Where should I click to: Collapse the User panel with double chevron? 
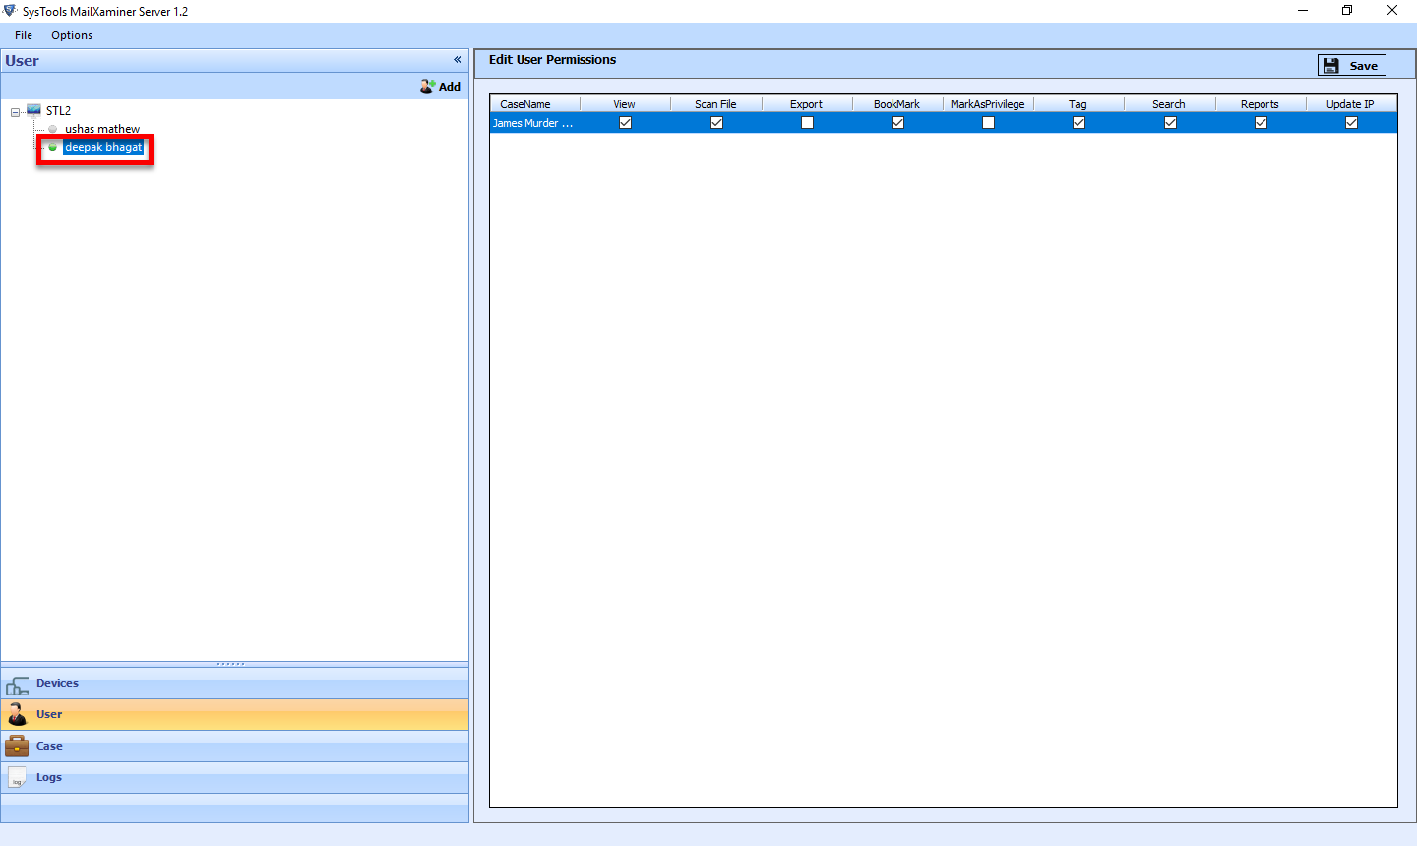[458, 60]
